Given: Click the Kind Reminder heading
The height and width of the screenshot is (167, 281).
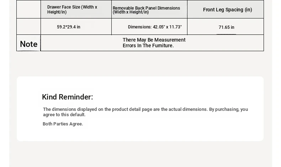Looking at the screenshot, I should 67,97.
